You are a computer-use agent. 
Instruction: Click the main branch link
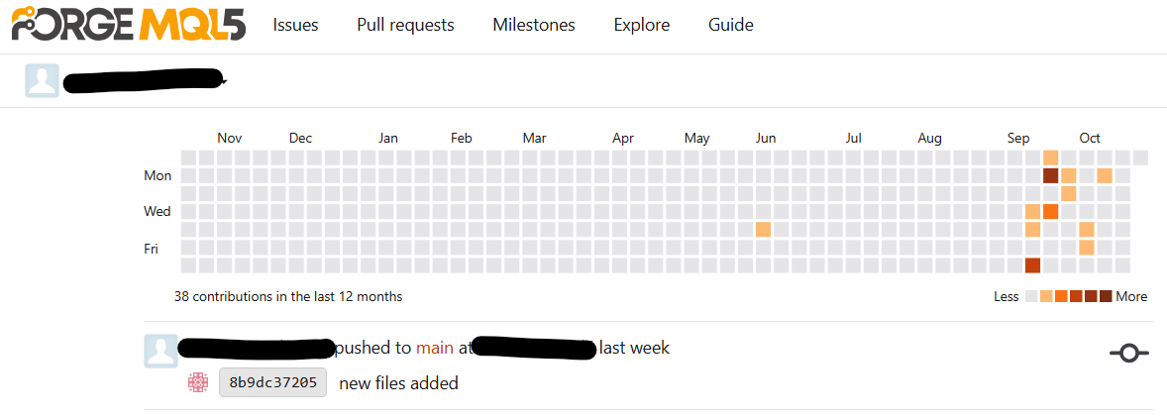click(x=435, y=348)
